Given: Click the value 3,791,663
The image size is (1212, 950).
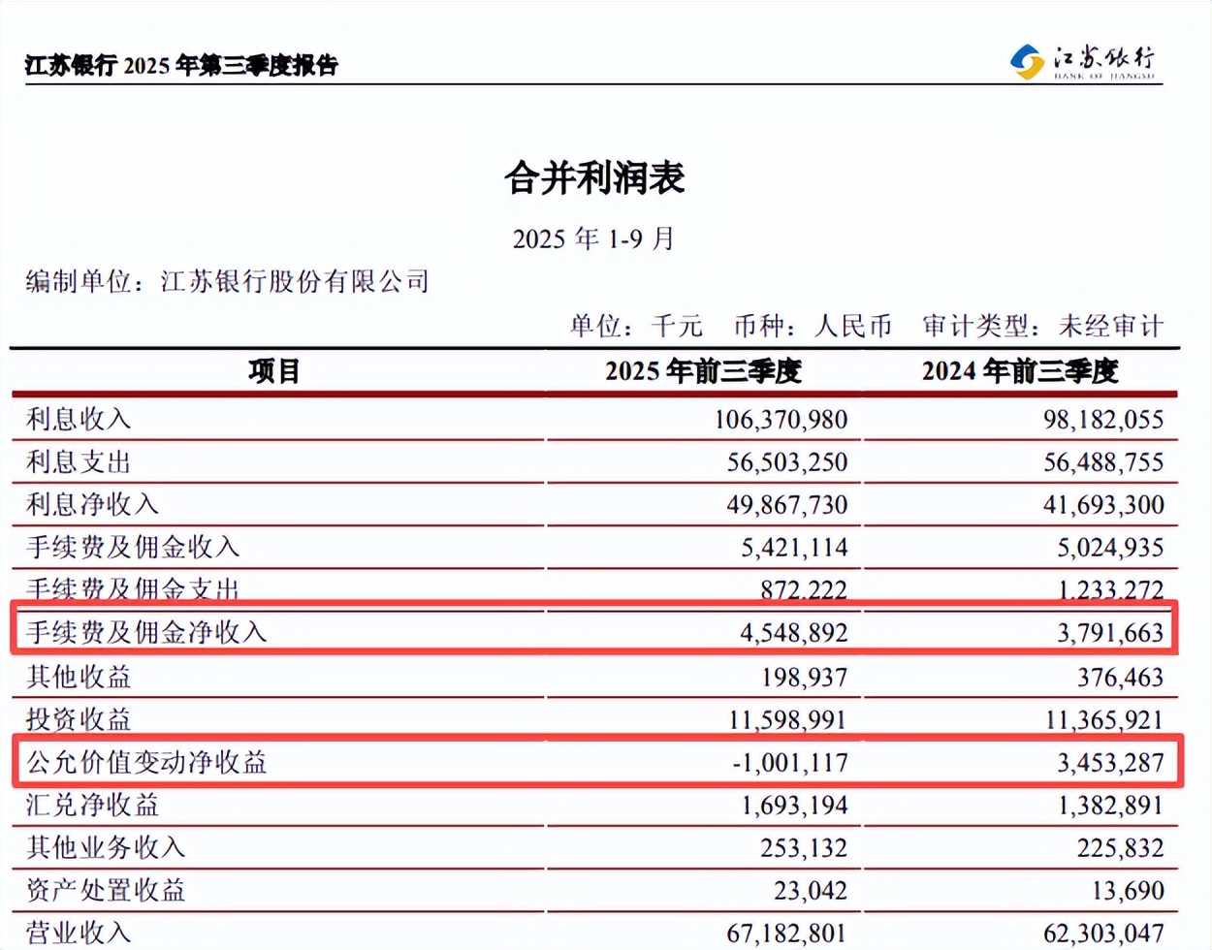Looking at the screenshot, I should tap(1110, 633).
